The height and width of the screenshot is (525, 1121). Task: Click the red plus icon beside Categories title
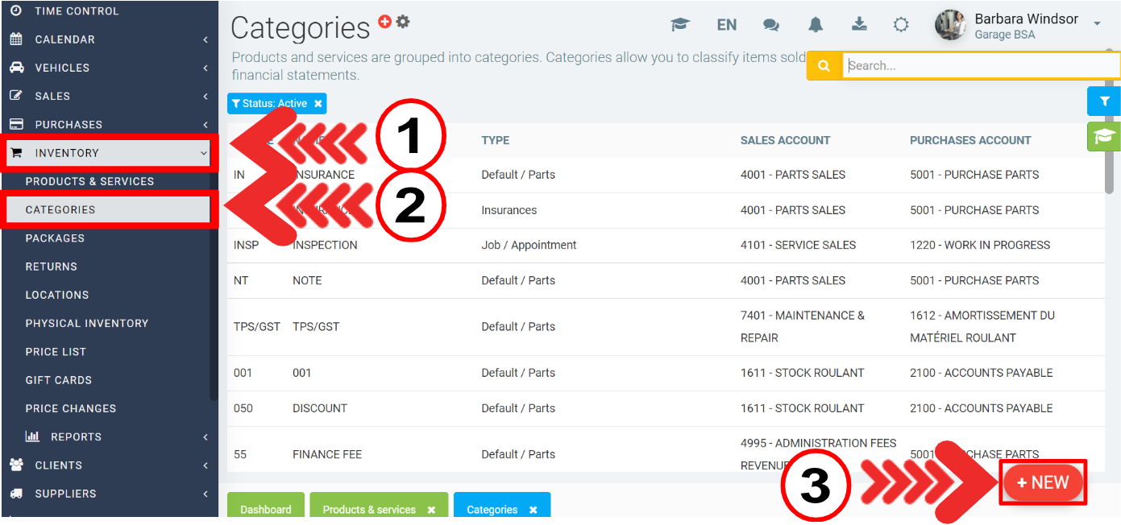click(x=384, y=22)
